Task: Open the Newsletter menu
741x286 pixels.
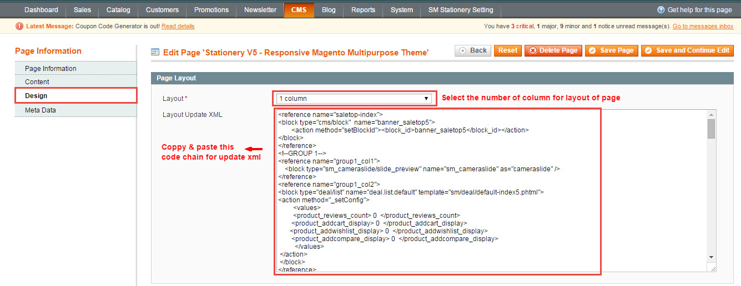Action: [x=260, y=10]
